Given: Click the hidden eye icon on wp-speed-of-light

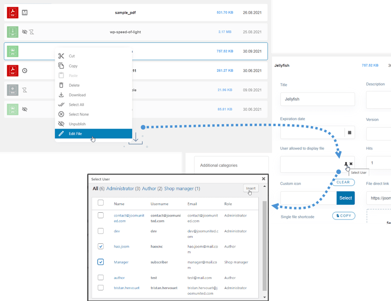Looking at the screenshot, I should 24,32.
